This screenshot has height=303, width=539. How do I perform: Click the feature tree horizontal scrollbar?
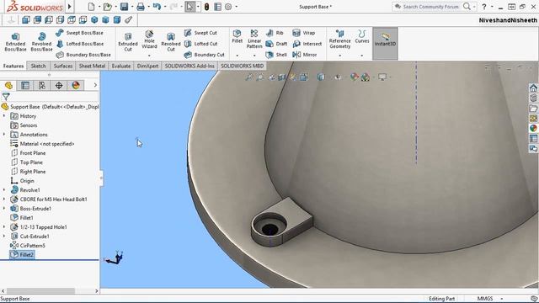coord(41,291)
